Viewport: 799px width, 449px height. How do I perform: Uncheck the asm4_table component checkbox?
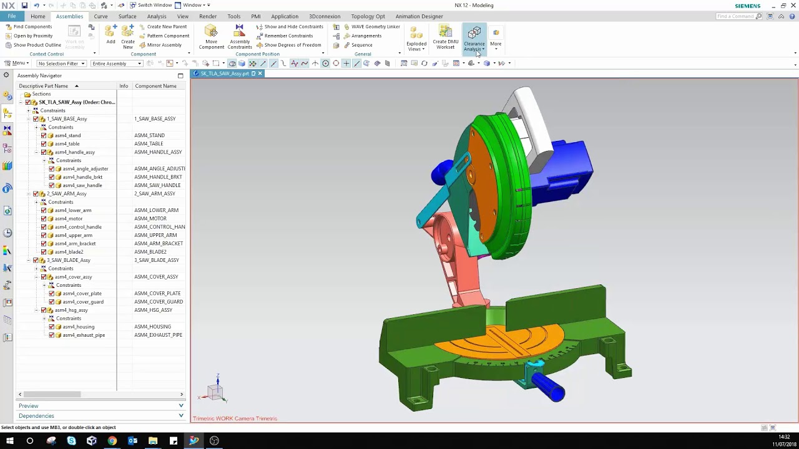(44, 143)
